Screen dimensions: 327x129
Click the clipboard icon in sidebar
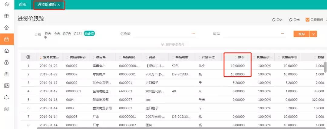6,74
